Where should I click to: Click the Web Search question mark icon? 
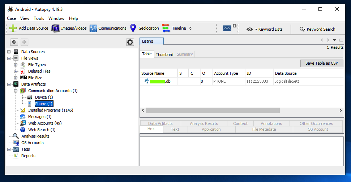[x=23, y=130]
